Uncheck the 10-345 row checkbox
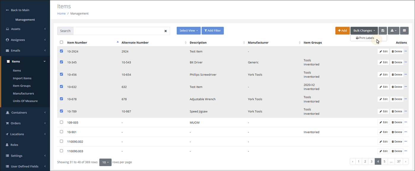 [61, 62]
